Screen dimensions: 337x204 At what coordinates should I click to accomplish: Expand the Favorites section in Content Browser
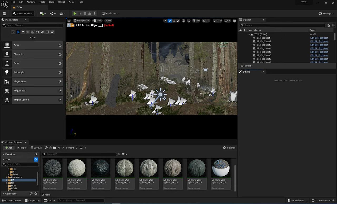(3, 154)
